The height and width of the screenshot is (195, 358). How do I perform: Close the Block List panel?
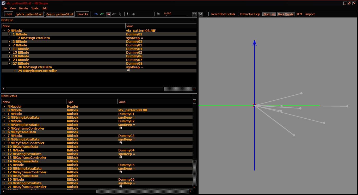click(195, 20)
